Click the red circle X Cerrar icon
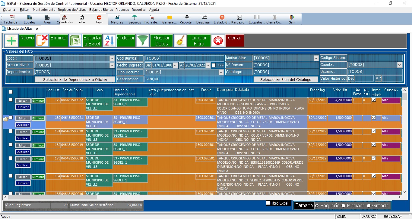Image resolution: width=412 pixels, height=219 pixels. click(218, 40)
